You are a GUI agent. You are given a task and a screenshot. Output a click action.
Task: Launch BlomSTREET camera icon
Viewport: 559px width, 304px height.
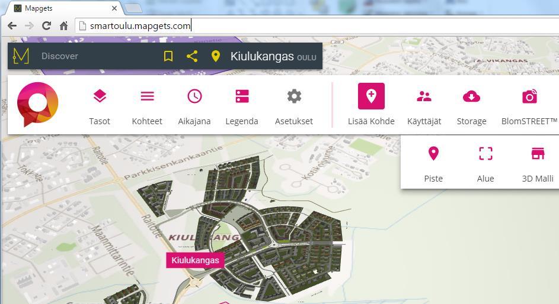pyautogui.click(x=529, y=96)
